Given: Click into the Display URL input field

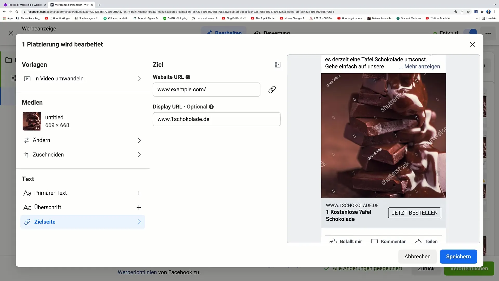Looking at the screenshot, I should [216, 119].
